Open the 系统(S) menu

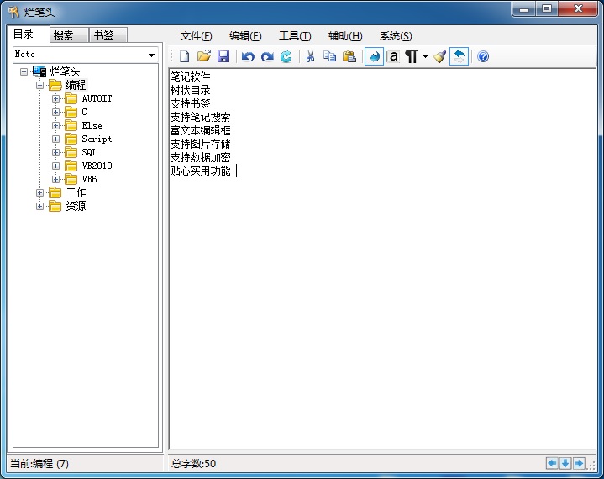(x=396, y=36)
